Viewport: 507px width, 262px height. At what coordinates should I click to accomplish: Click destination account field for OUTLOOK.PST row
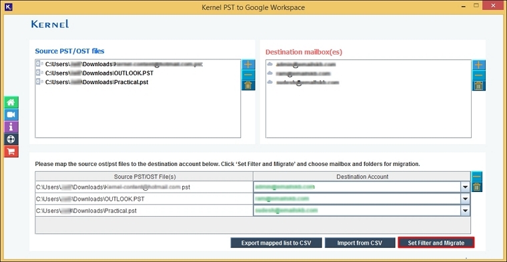[x=358, y=199]
